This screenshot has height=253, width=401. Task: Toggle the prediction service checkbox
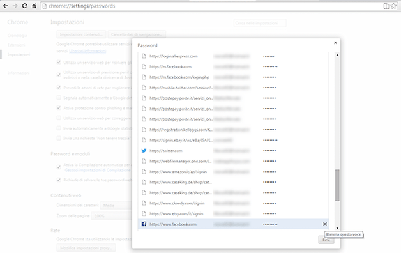pyautogui.click(x=59, y=75)
